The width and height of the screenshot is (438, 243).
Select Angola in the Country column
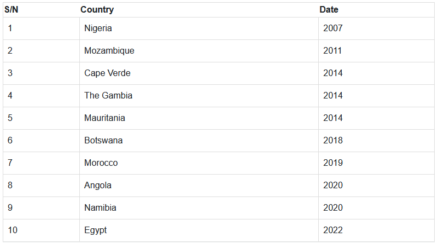[98, 186]
